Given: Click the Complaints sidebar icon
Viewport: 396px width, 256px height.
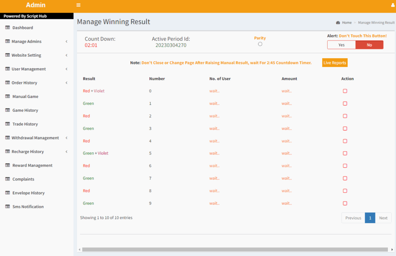Looking at the screenshot, I should click(x=8, y=179).
